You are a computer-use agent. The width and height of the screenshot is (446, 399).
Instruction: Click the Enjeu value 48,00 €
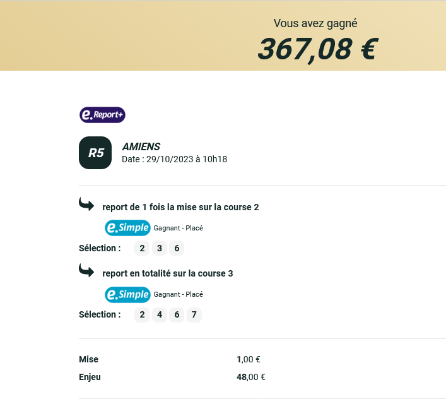point(251,377)
